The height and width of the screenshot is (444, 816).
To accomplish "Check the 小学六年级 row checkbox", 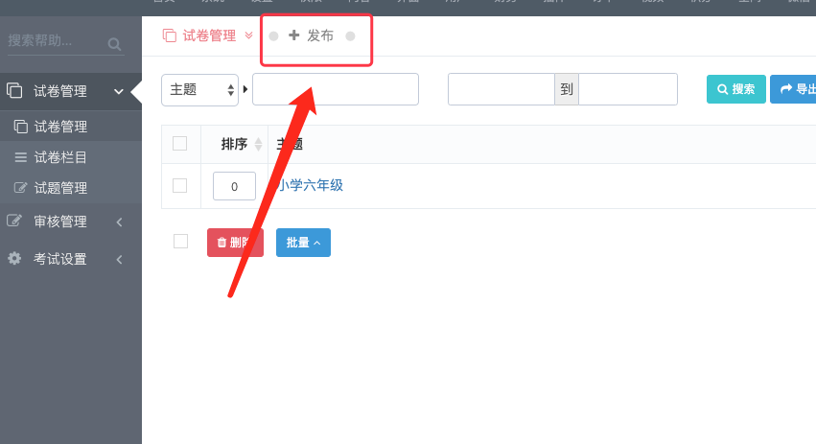I will click(179, 185).
